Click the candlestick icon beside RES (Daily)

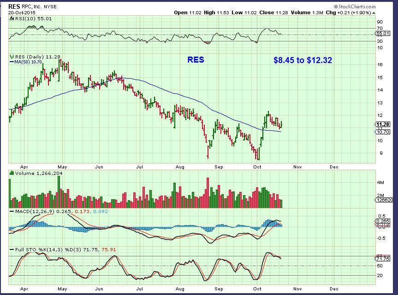[x=12, y=57]
